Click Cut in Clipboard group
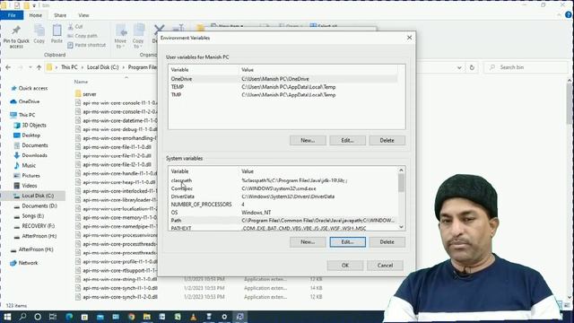574x323 pixels. (75, 27)
